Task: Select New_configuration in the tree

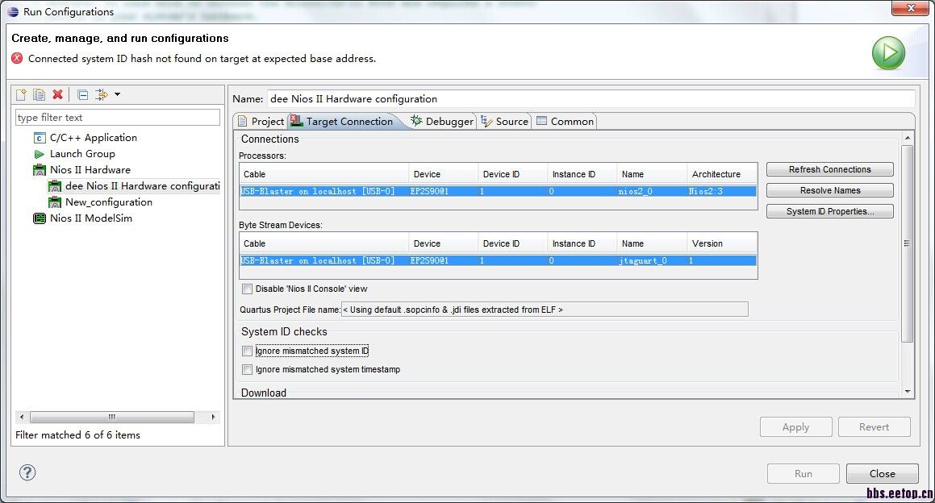Action: [108, 202]
